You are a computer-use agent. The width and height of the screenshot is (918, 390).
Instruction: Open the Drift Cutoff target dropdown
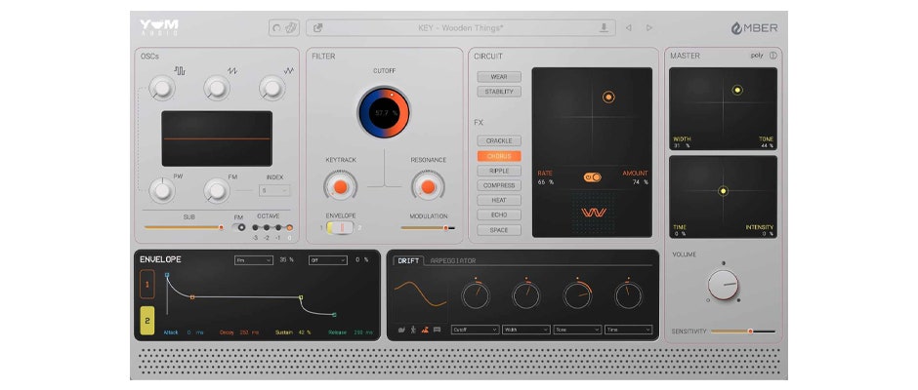pyautogui.click(x=475, y=331)
